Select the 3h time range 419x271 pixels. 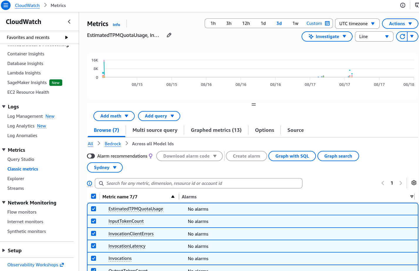click(229, 23)
